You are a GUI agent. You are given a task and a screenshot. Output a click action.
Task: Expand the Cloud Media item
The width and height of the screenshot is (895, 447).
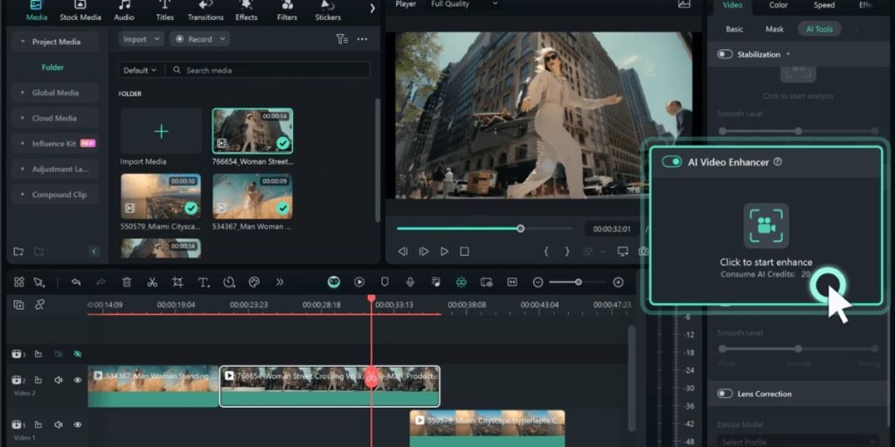point(55,118)
